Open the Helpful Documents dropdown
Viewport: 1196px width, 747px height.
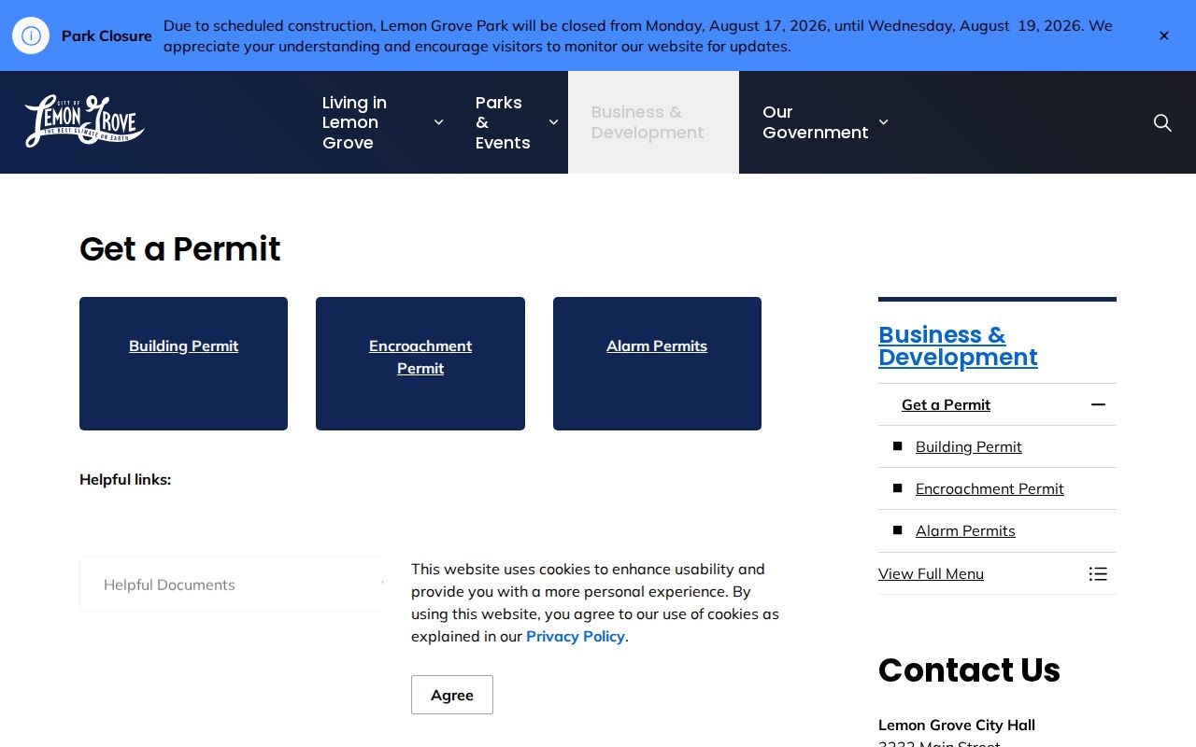(x=232, y=585)
